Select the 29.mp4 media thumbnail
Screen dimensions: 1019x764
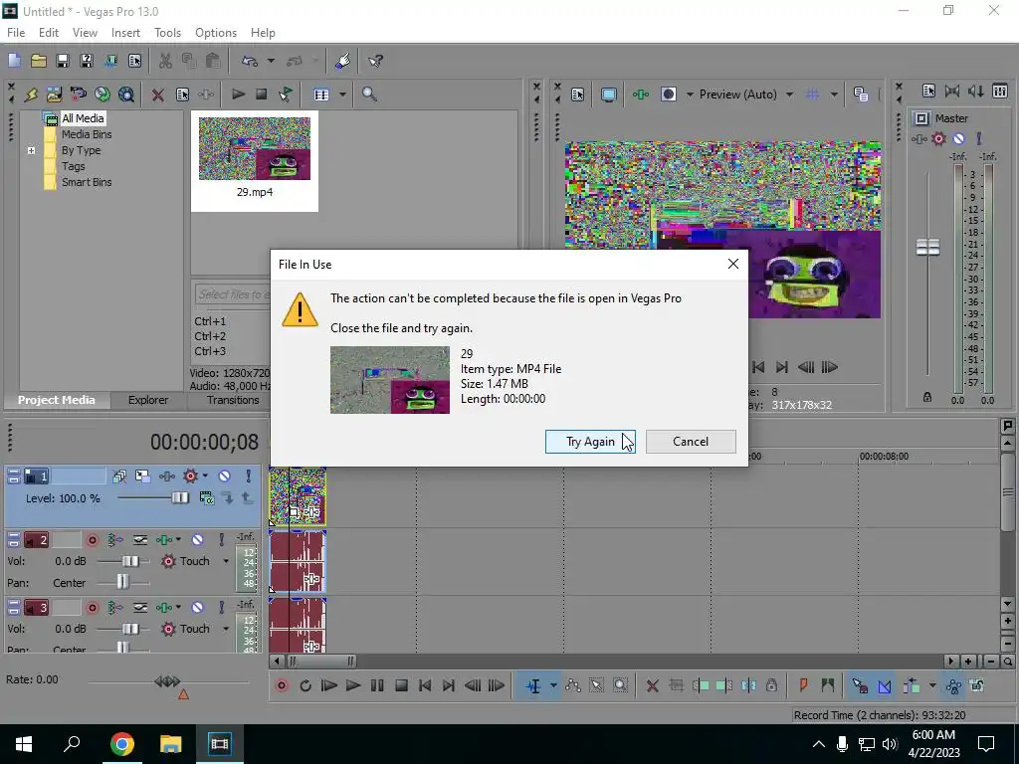tap(254, 160)
